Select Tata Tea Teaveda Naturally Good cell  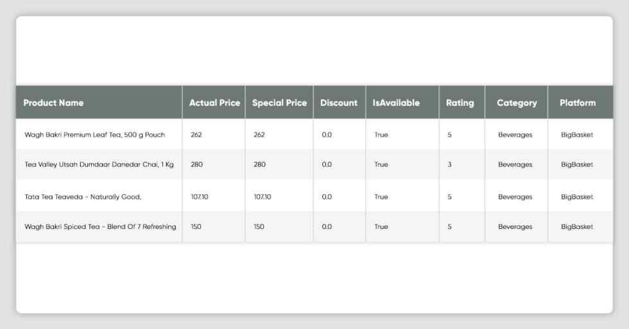[83, 197]
